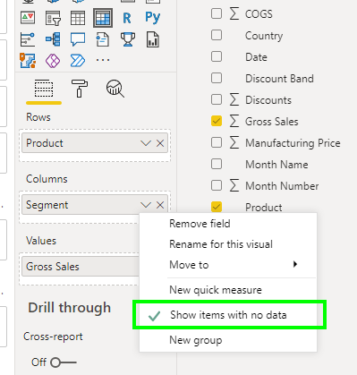Check the Discount Band checkbox
This screenshot has height=375, width=357.
pyautogui.click(x=217, y=78)
